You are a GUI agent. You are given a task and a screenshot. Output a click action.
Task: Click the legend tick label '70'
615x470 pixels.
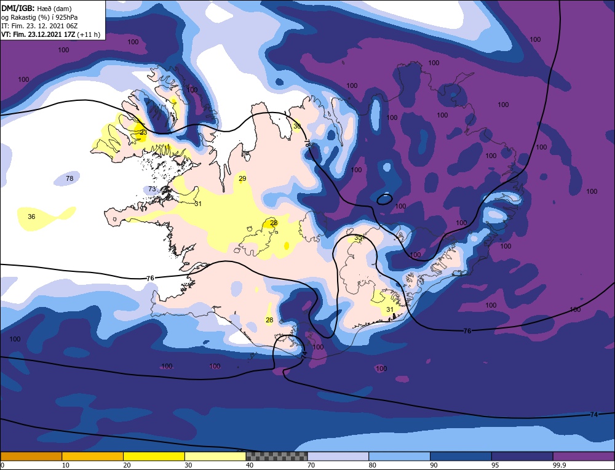(311, 465)
